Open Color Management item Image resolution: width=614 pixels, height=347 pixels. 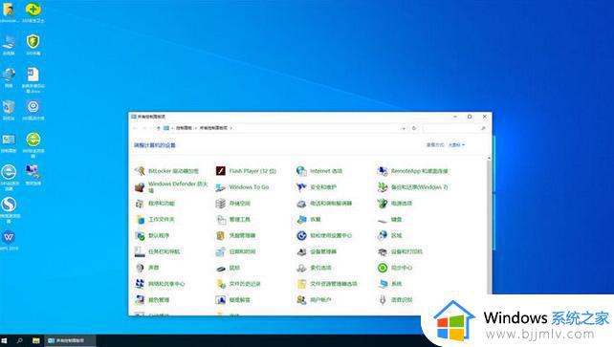[152, 299]
